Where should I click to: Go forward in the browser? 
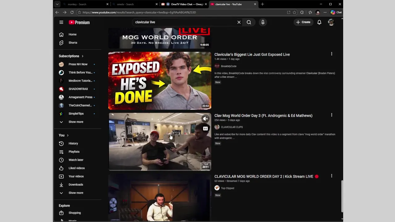pos(64,12)
